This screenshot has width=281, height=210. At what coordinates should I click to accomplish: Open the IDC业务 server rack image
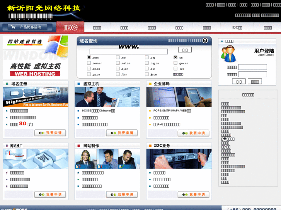coord(179,159)
